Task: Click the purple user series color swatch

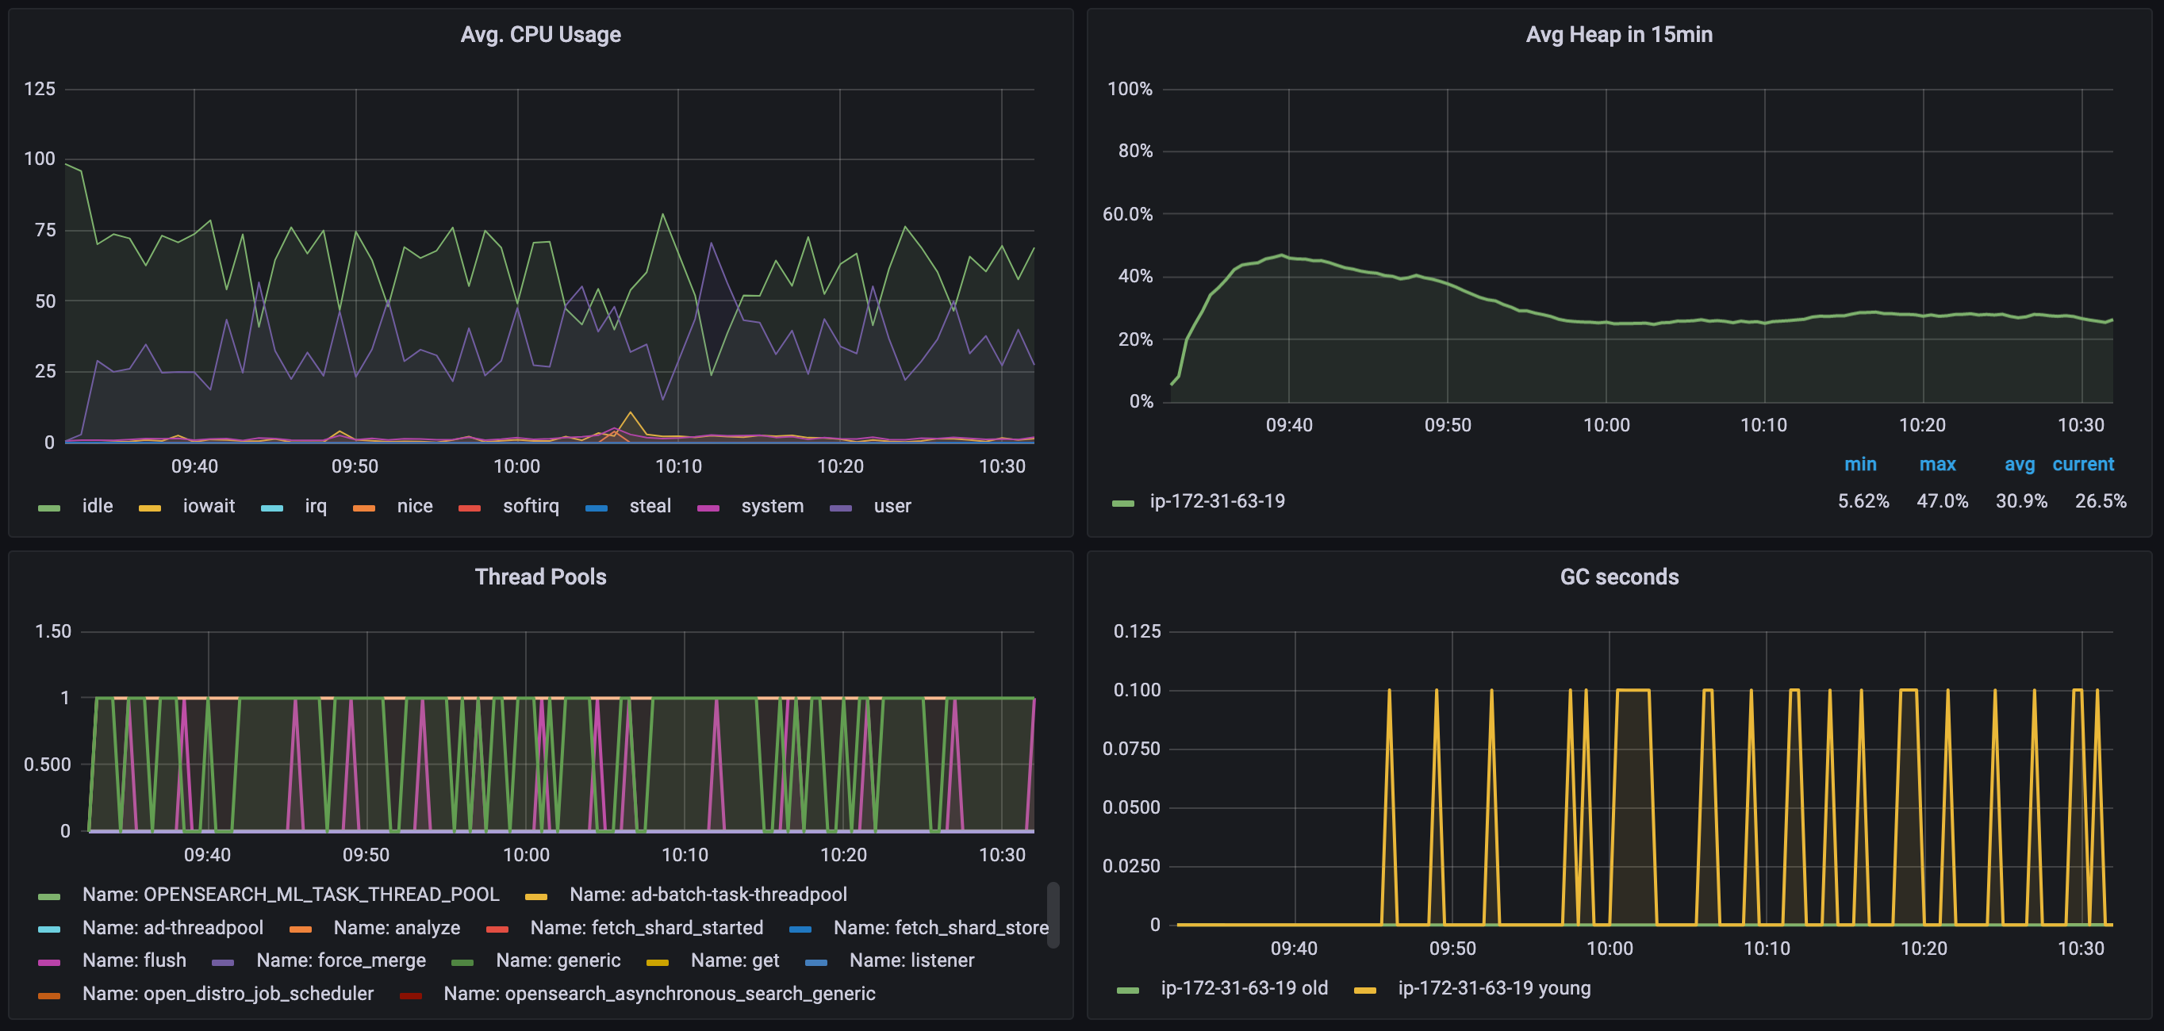Action: point(841,508)
